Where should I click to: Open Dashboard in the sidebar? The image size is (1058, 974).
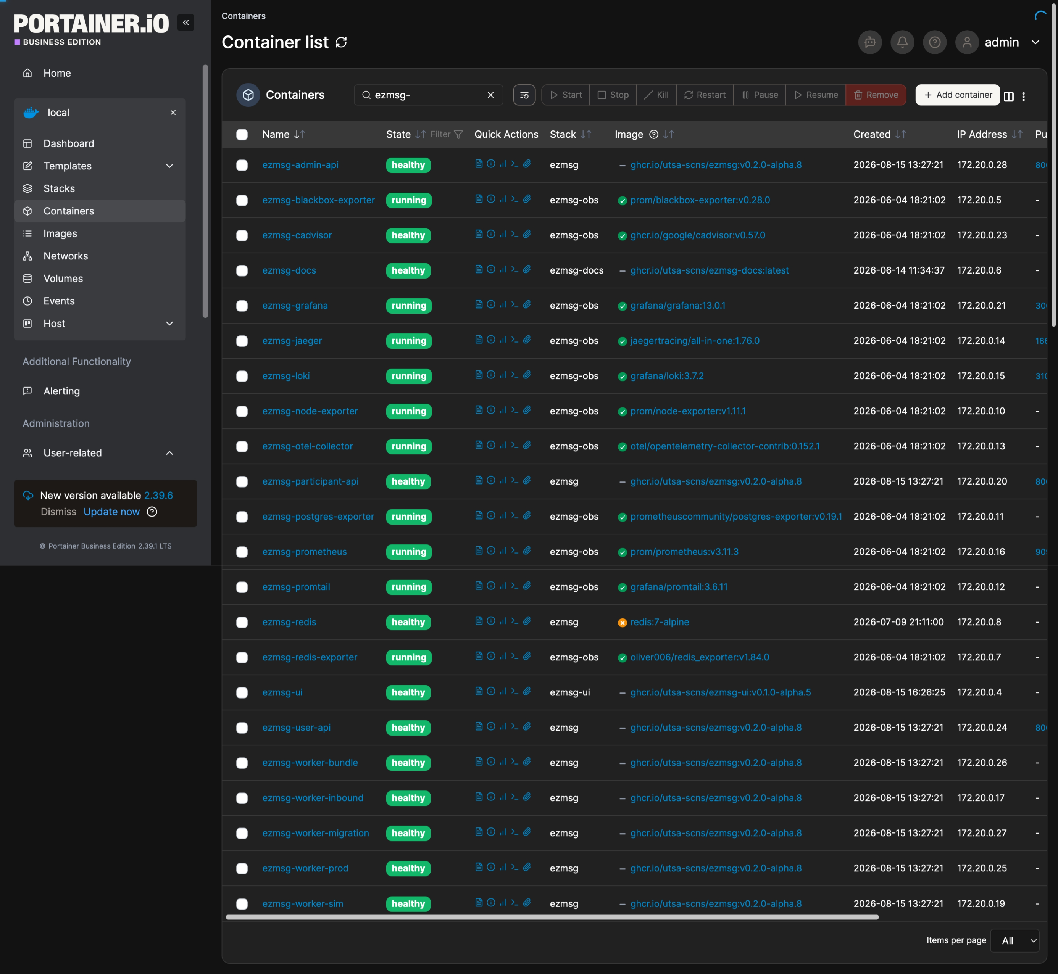click(100, 143)
